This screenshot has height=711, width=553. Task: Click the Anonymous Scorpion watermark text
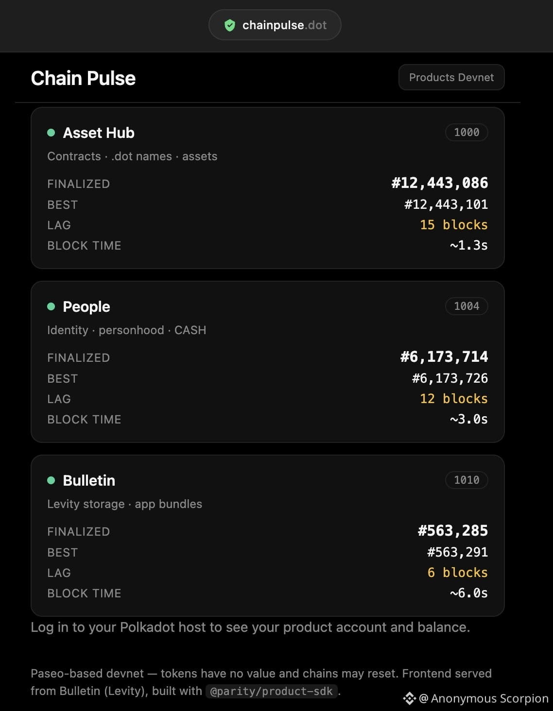[484, 698]
